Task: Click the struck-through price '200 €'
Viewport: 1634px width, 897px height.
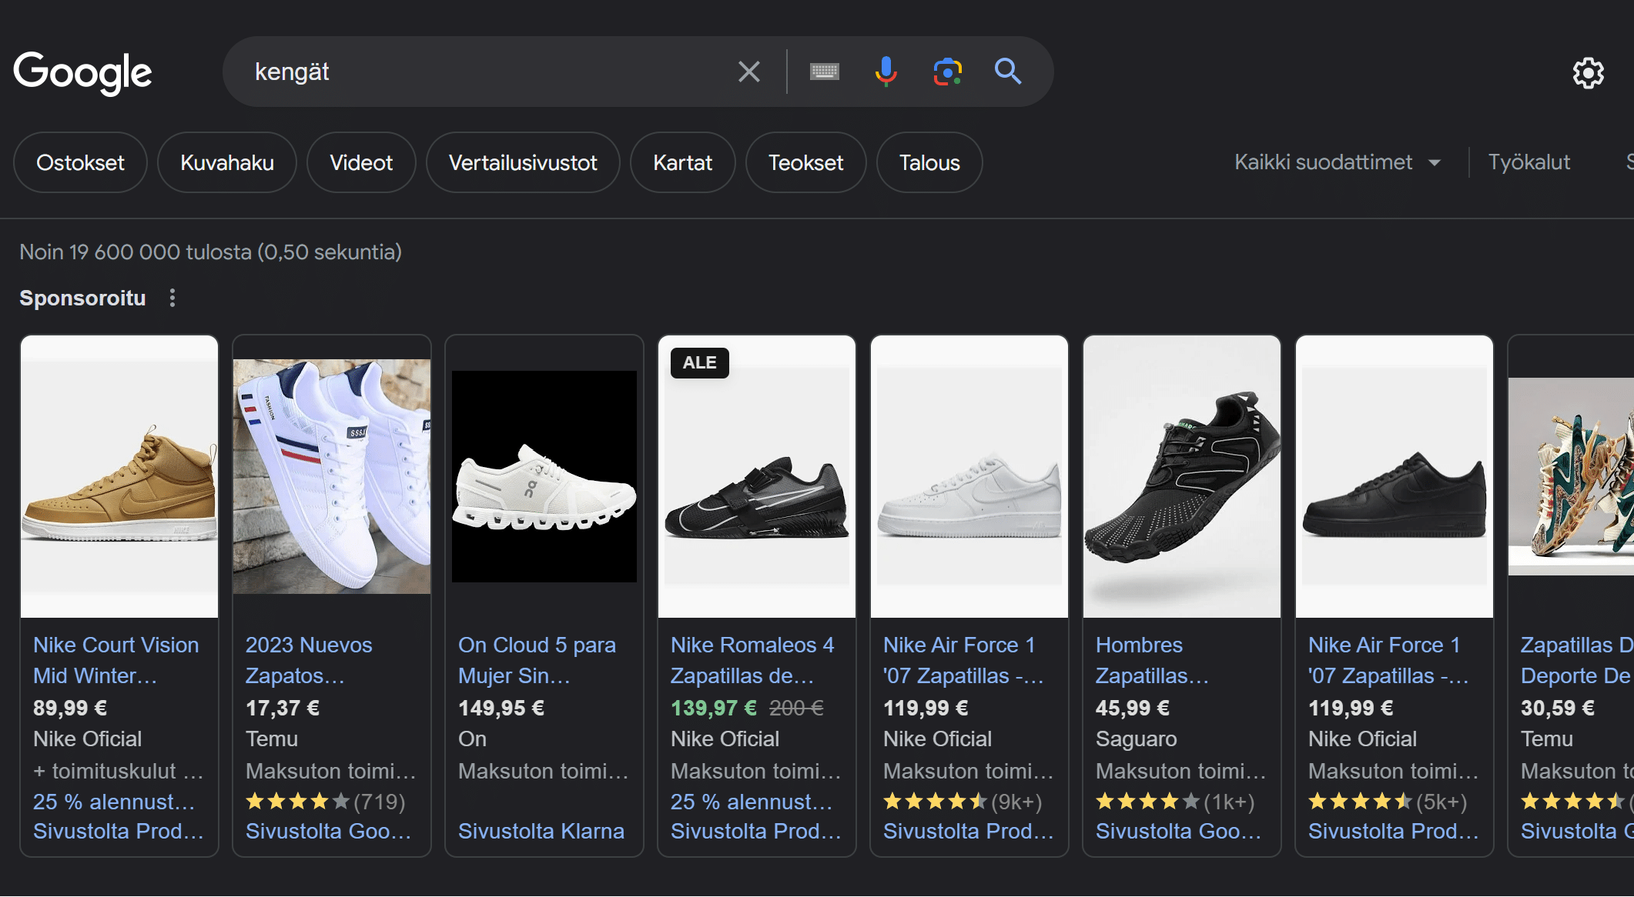Action: (x=796, y=708)
